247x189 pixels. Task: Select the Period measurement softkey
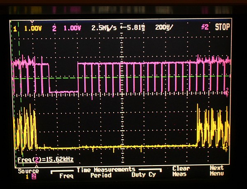[101, 175]
